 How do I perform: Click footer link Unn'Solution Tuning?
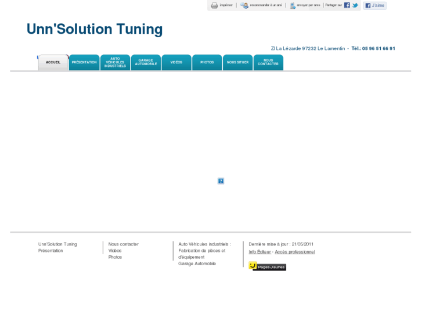57,244
